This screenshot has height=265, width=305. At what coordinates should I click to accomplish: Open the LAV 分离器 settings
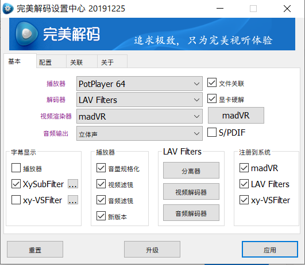(191, 171)
